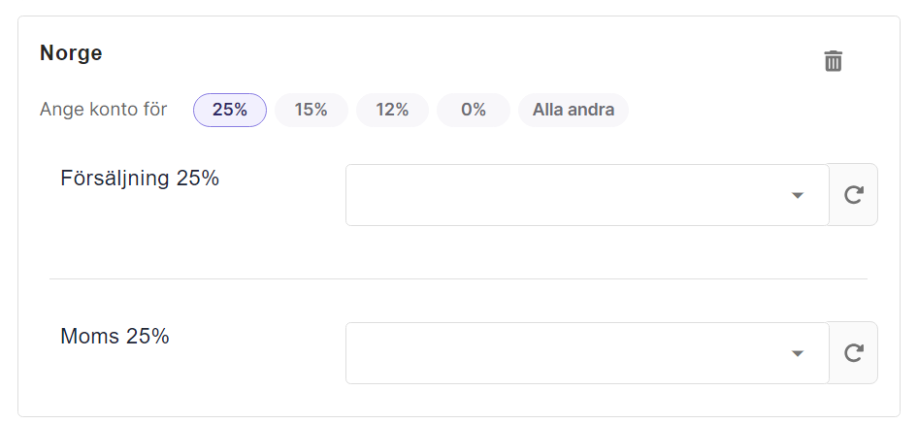Select the 0% rate chip

click(x=474, y=110)
